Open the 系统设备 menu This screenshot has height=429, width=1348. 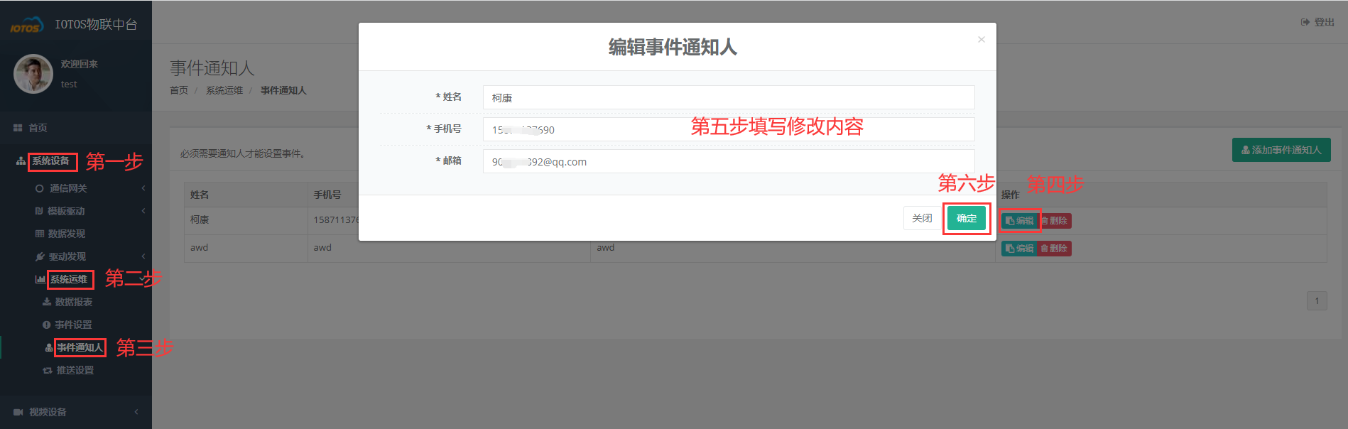pos(51,161)
